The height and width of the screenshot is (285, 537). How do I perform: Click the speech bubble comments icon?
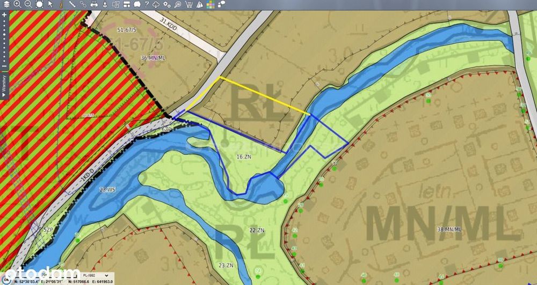[x=222, y=4]
